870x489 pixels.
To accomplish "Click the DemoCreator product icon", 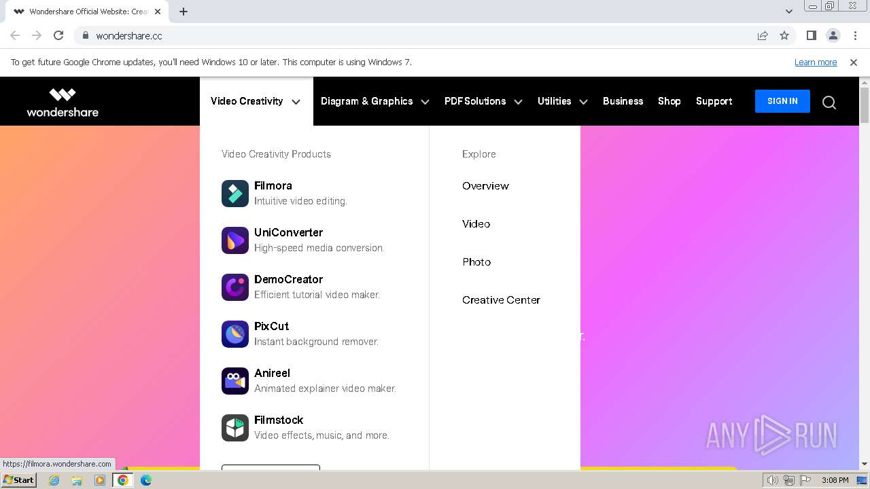I will pyautogui.click(x=235, y=287).
